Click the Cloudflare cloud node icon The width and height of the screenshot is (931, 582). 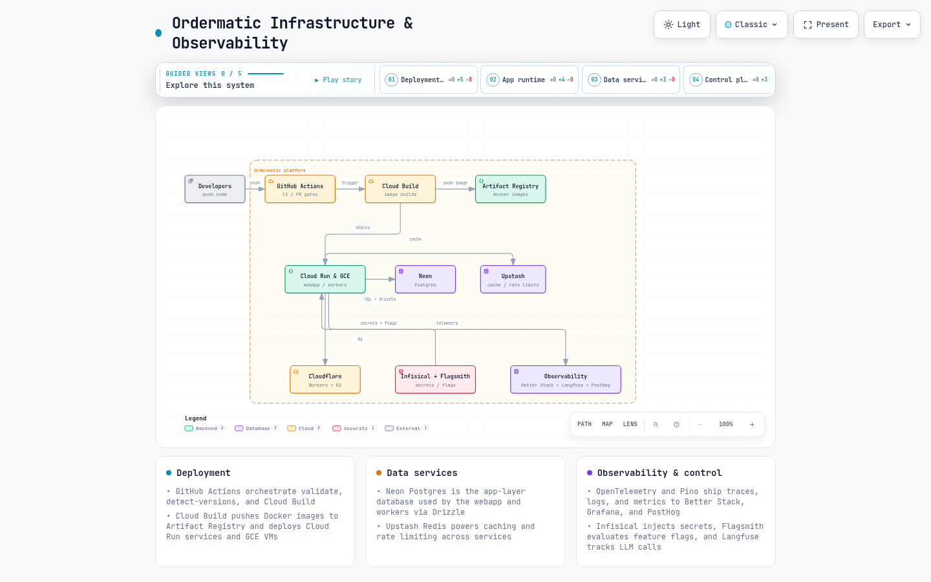point(296,372)
